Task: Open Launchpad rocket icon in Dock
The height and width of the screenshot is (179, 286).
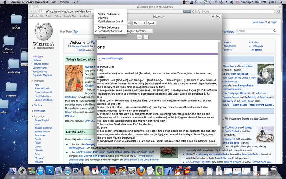Action: coord(22,171)
